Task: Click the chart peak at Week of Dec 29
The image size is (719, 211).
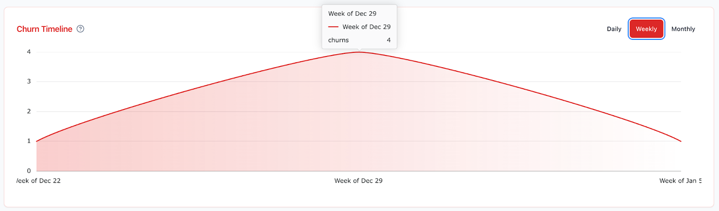Action: click(359, 52)
